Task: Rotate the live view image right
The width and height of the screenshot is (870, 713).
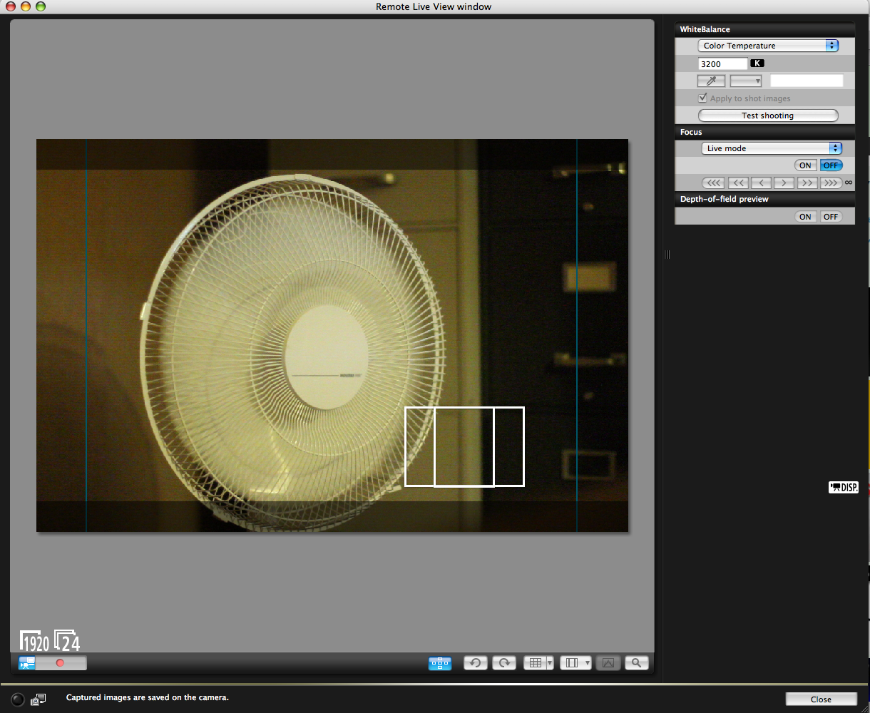Action: 503,663
